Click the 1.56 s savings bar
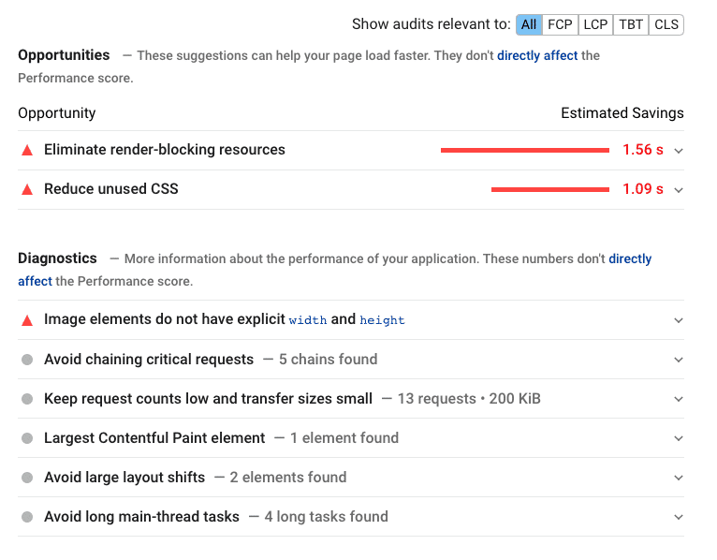The image size is (717, 560). 524,150
